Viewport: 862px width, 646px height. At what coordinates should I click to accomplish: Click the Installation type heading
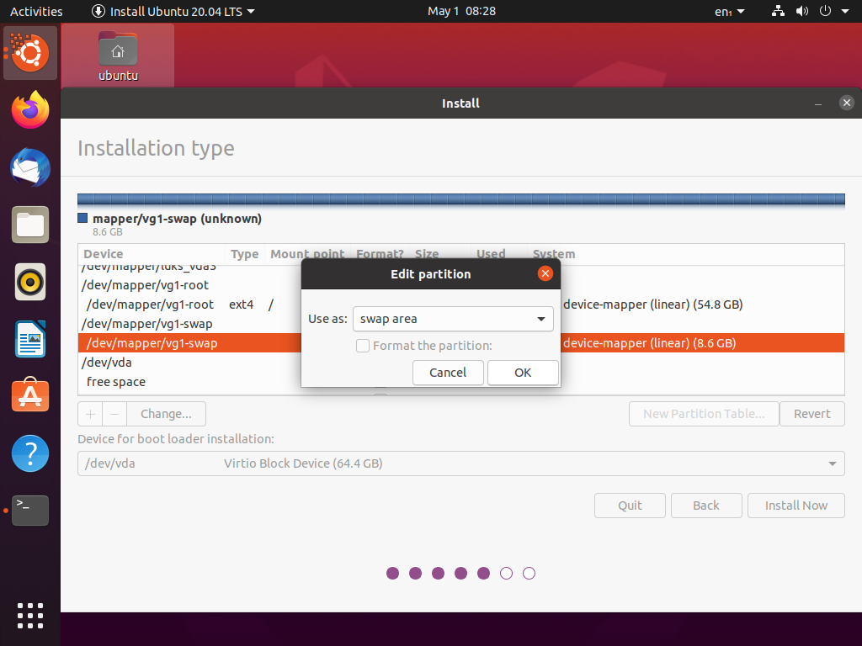(156, 148)
